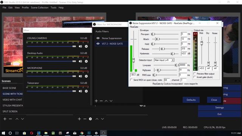Screen dimensions: 242x136
Task: Click the MIDI note number field
Action: click(x=167, y=80)
